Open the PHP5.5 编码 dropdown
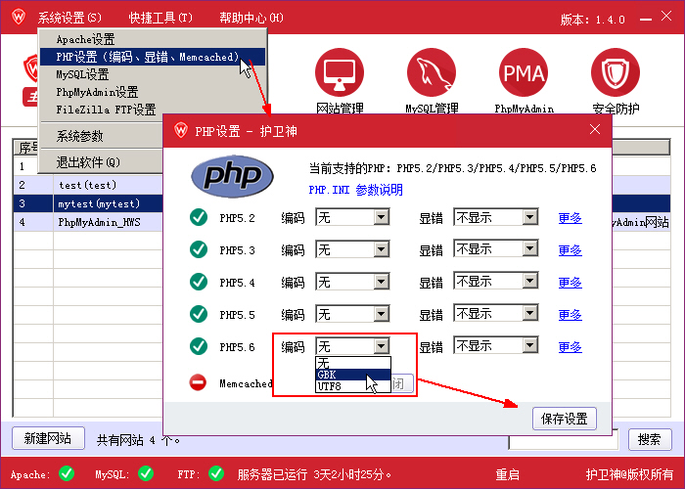Image resolution: width=685 pixels, height=489 pixels. coord(382,314)
